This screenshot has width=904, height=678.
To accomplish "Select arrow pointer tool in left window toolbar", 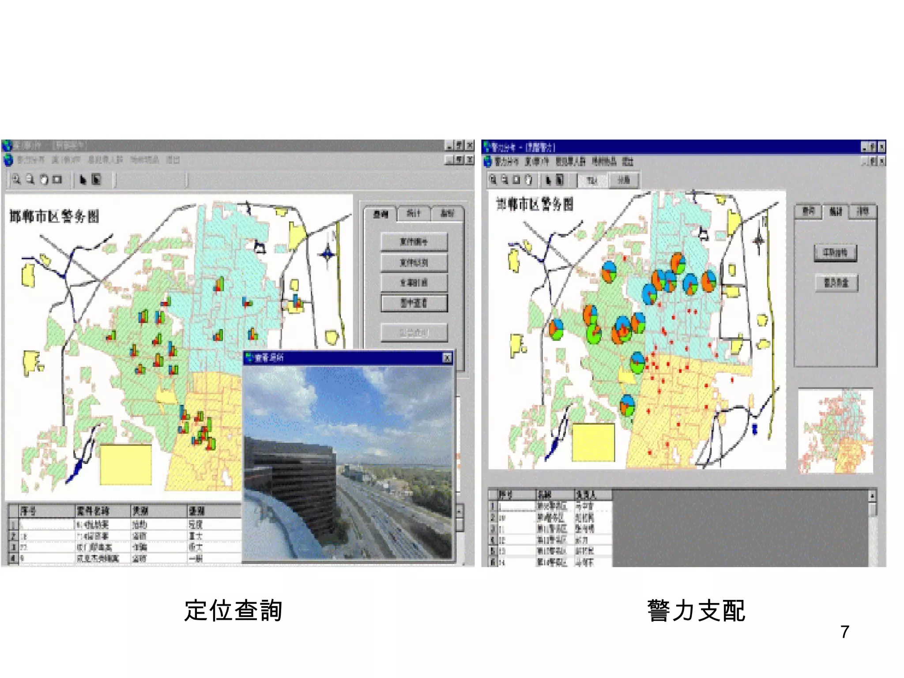I will coord(83,180).
